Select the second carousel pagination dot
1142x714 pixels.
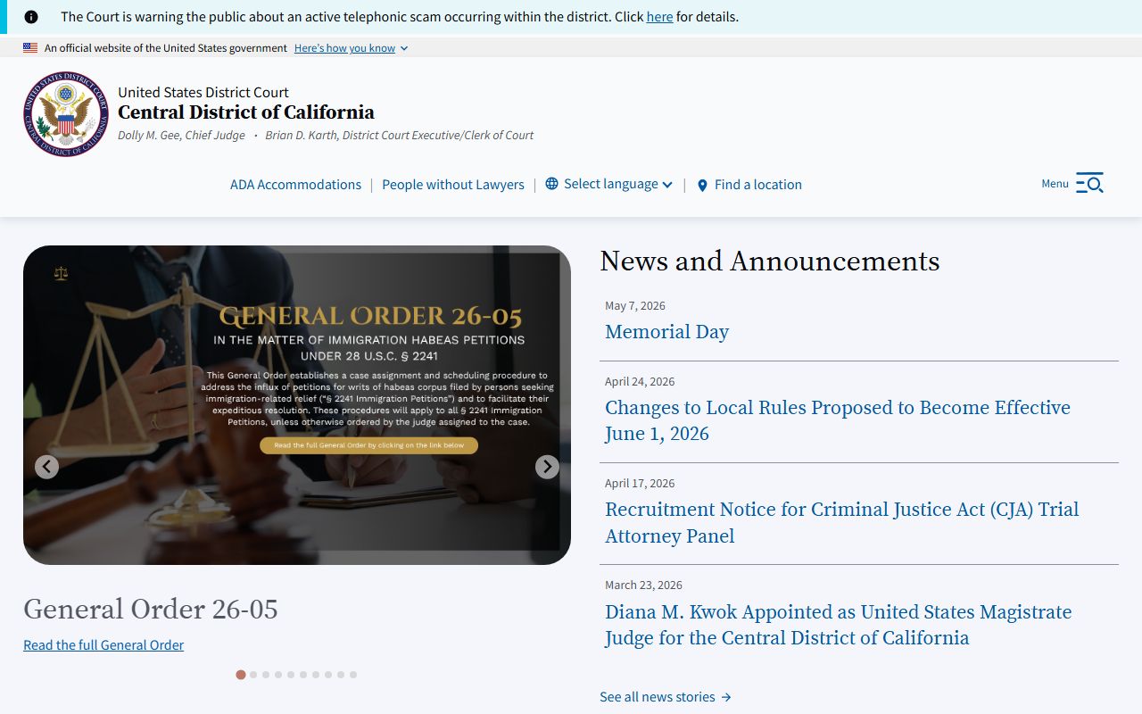tap(253, 675)
